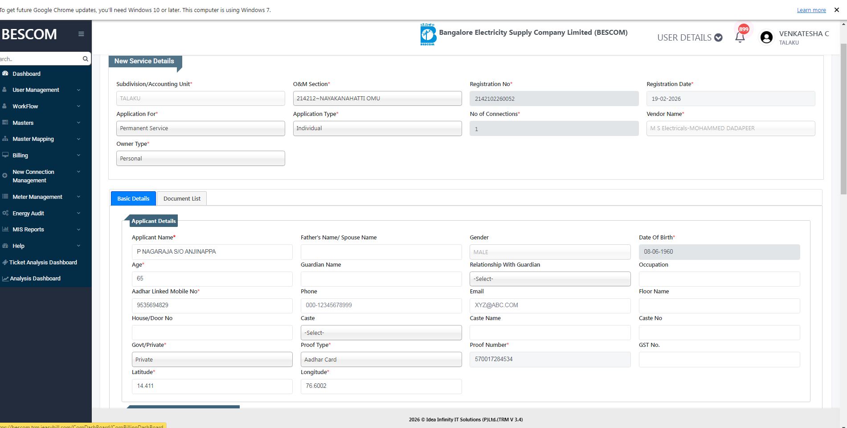Screen dimensions: 847x428
Task: Click the notification bell icon
Action: click(740, 37)
